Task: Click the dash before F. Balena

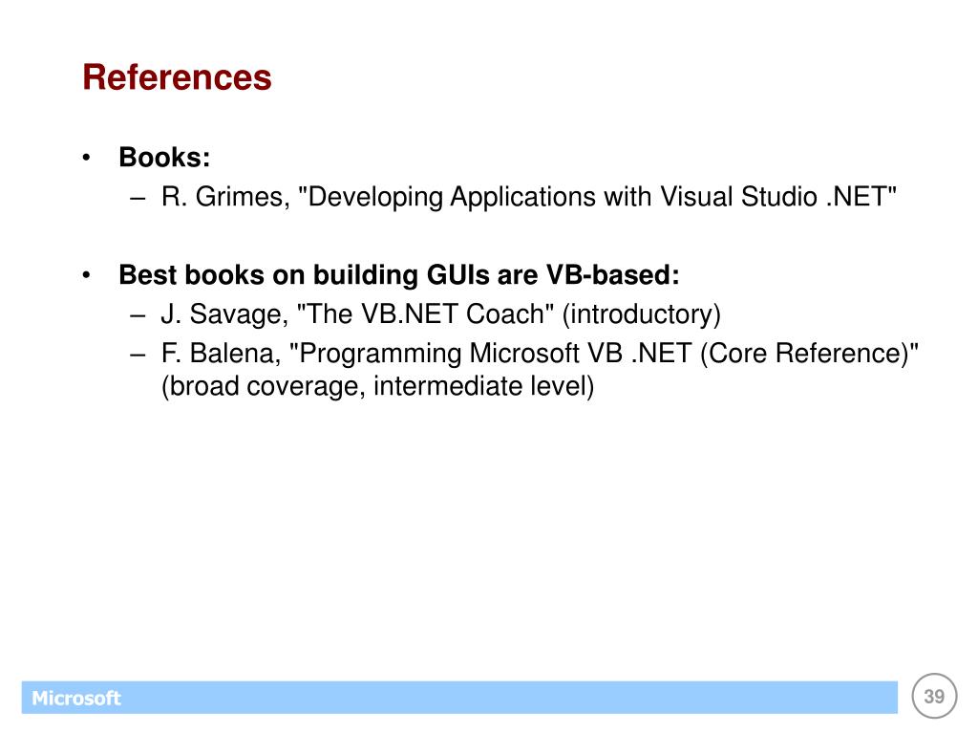Action: 138,356
